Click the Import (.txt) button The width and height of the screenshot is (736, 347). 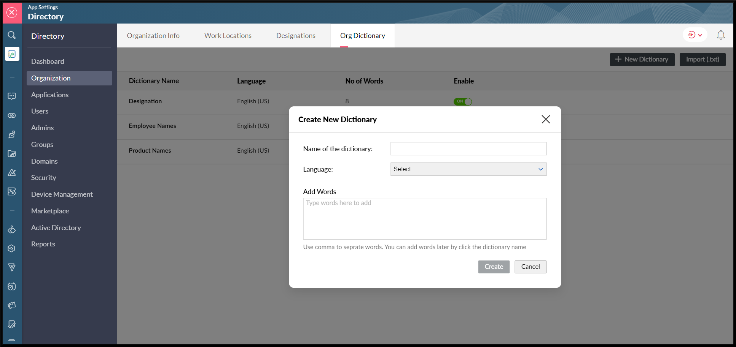click(703, 60)
